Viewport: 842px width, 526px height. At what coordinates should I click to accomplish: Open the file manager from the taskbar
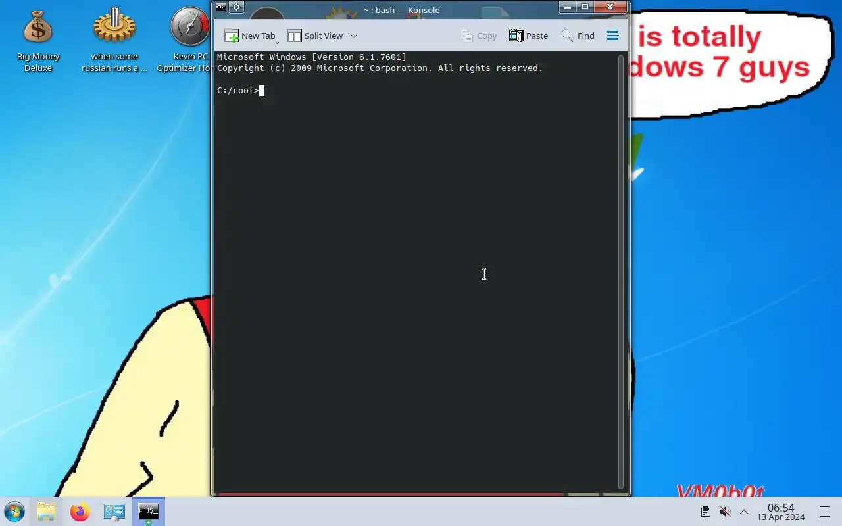(46, 512)
